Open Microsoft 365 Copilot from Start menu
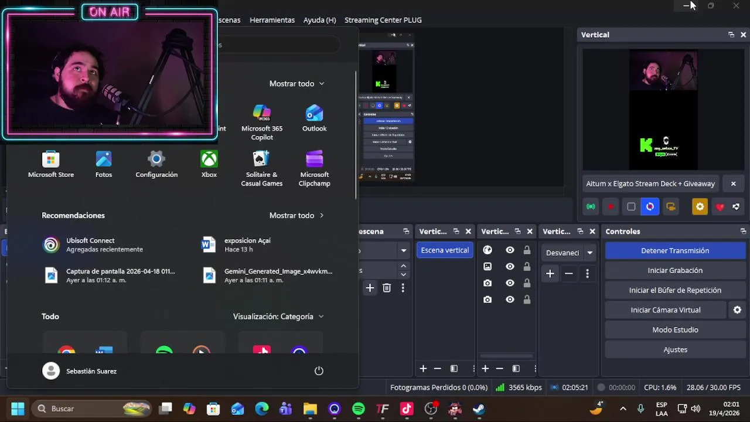750x422 pixels. point(262,122)
